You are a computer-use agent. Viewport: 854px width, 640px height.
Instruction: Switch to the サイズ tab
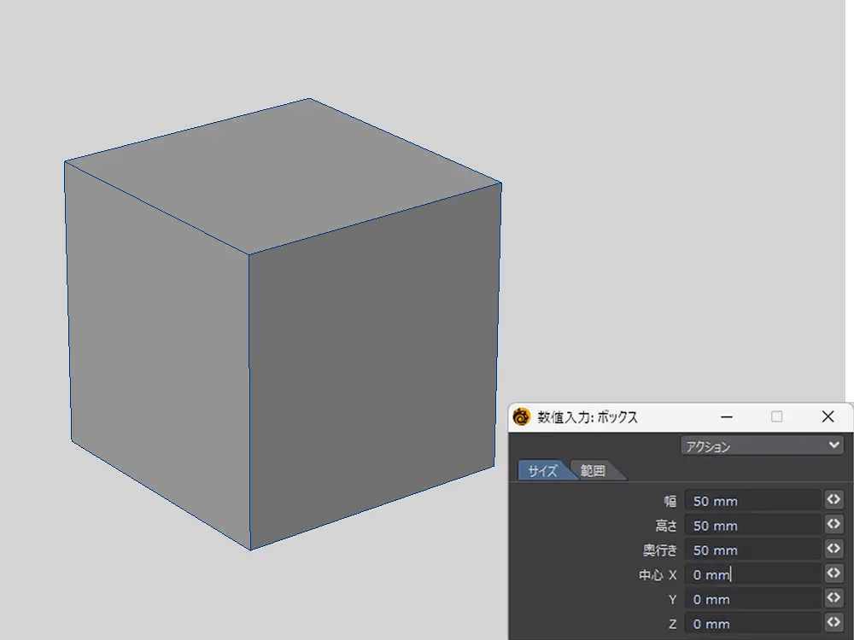tap(543, 471)
